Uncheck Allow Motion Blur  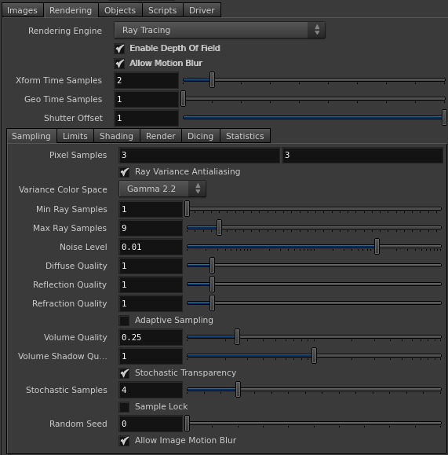(x=120, y=64)
